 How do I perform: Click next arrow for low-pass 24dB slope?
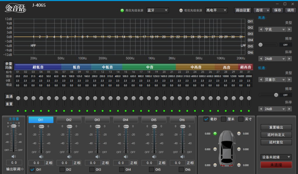tap(290, 109)
